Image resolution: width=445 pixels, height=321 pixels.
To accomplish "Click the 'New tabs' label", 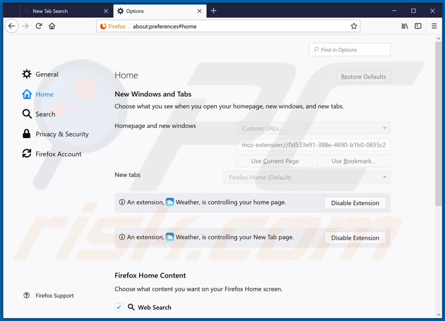I will pyautogui.click(x=127, y=175).
